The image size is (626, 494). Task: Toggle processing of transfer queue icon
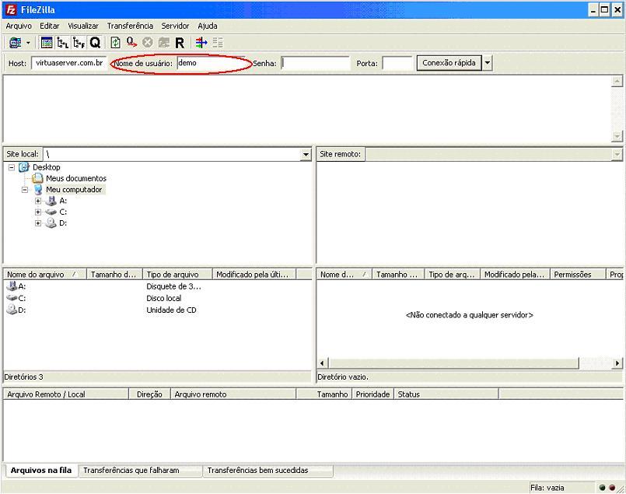(131, 42)
